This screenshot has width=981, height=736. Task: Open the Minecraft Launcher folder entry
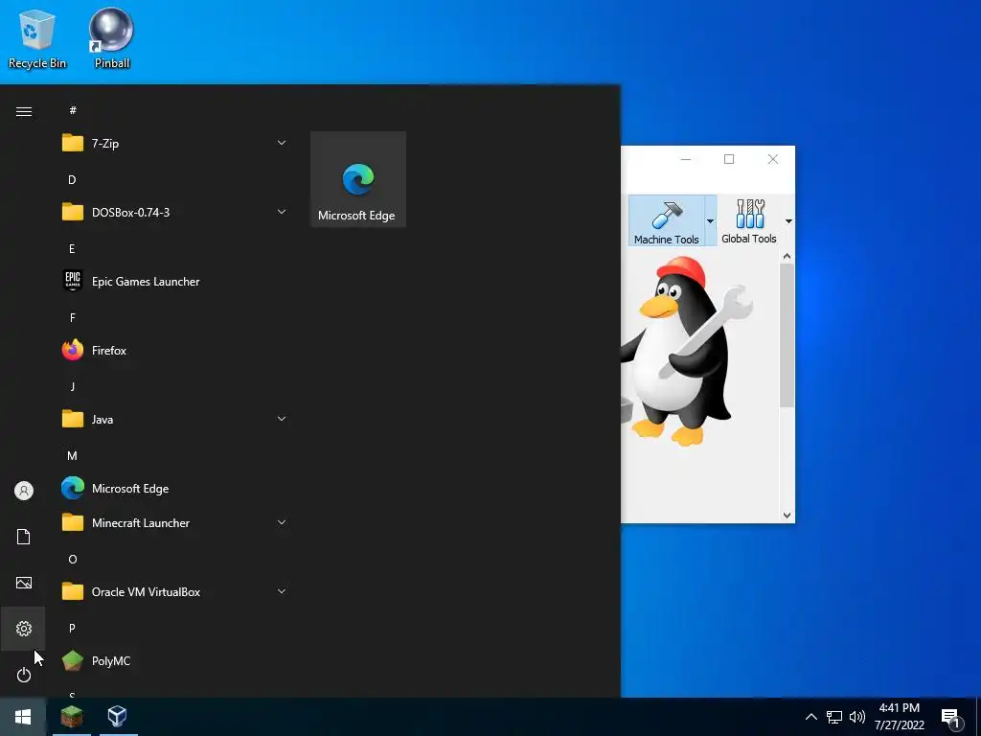[174, 522]
